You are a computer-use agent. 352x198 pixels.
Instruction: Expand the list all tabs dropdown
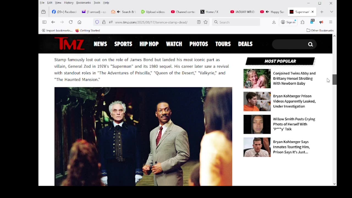click(331, 12)
